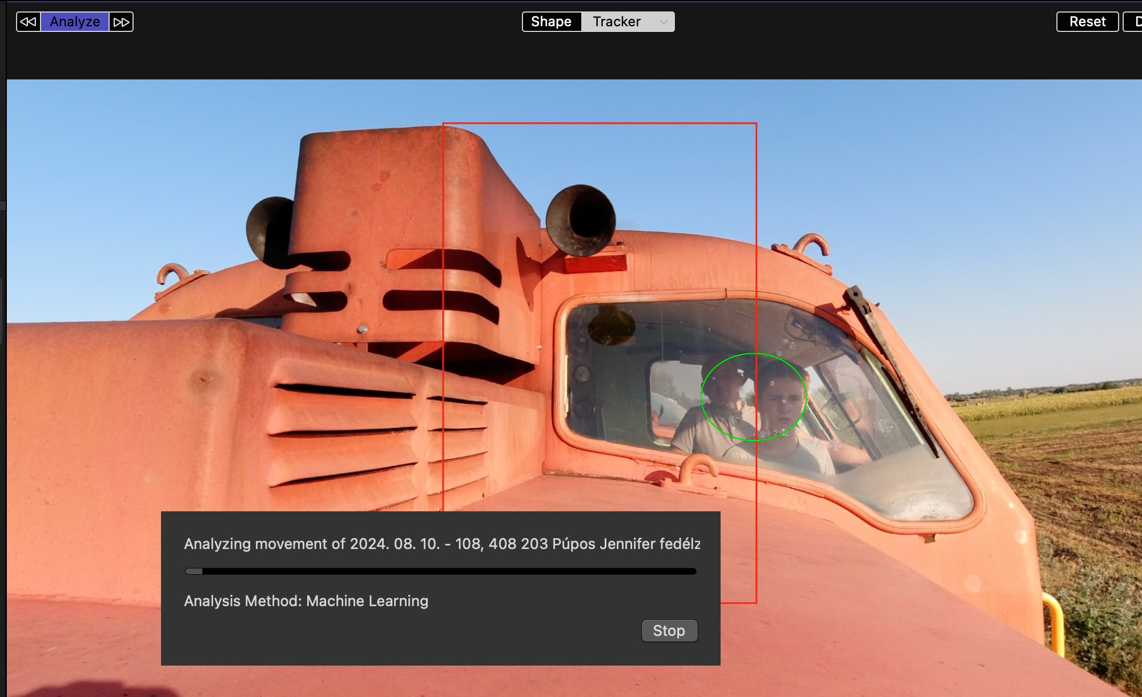
Task: Click the analyze forward arrows icon
Action: [x=121, y=22]
